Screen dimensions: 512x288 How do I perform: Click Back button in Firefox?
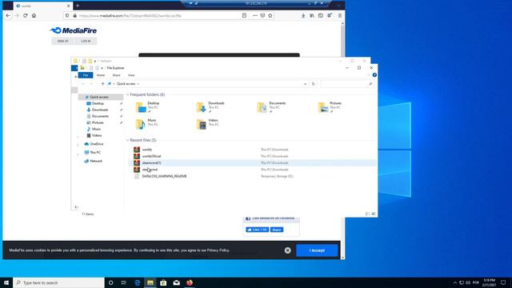coord(8,15)
